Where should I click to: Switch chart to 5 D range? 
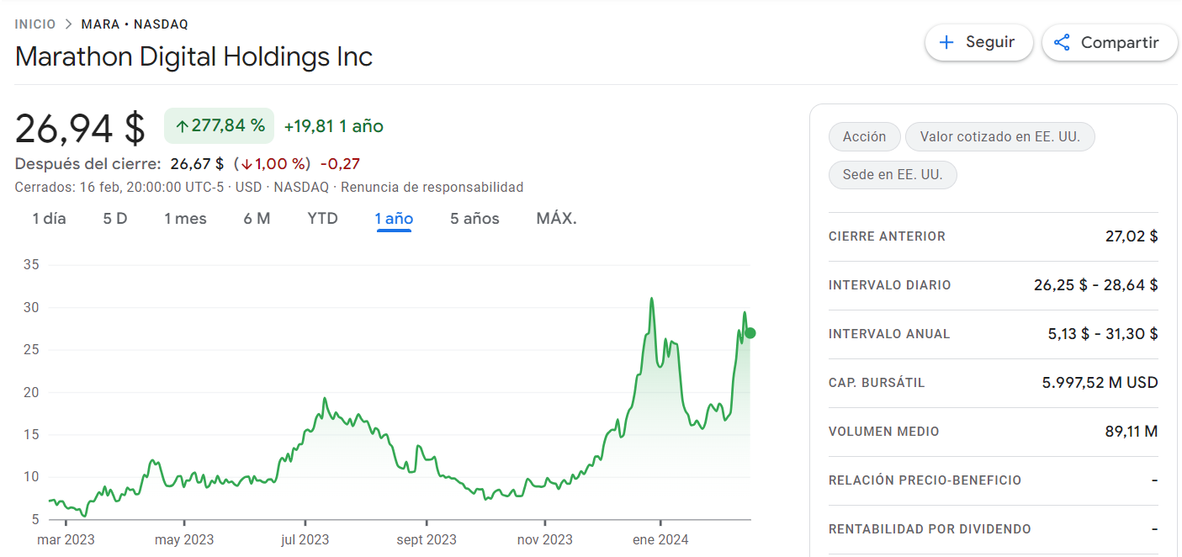coord(115,219)
